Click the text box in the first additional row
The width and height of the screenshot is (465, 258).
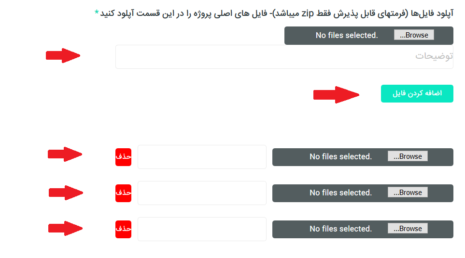pyautogui.click(x=202, y=157)
